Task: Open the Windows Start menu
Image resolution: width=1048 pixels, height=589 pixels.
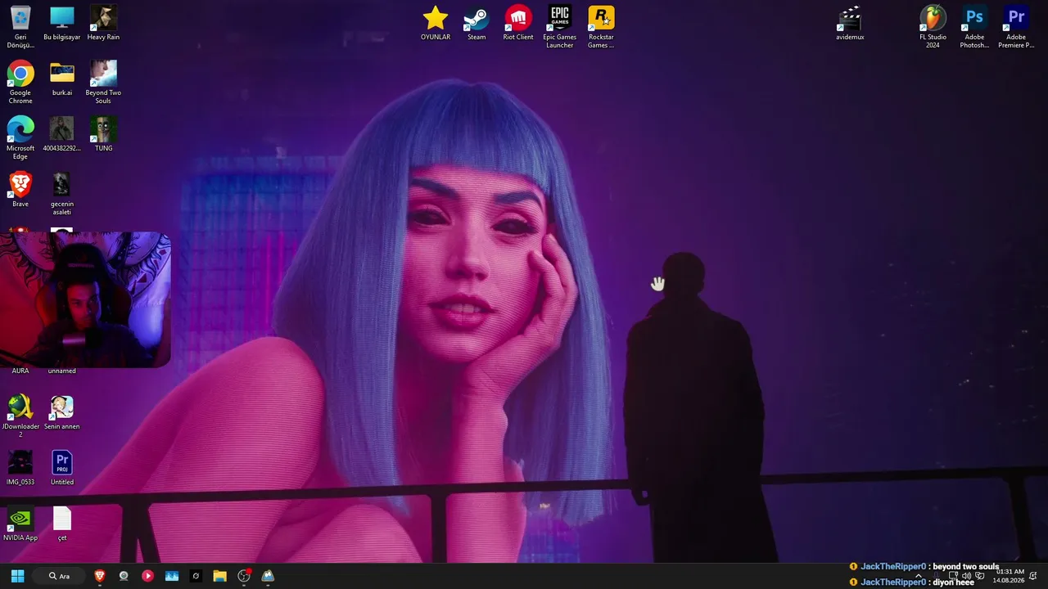Action: tap(17, 576)
